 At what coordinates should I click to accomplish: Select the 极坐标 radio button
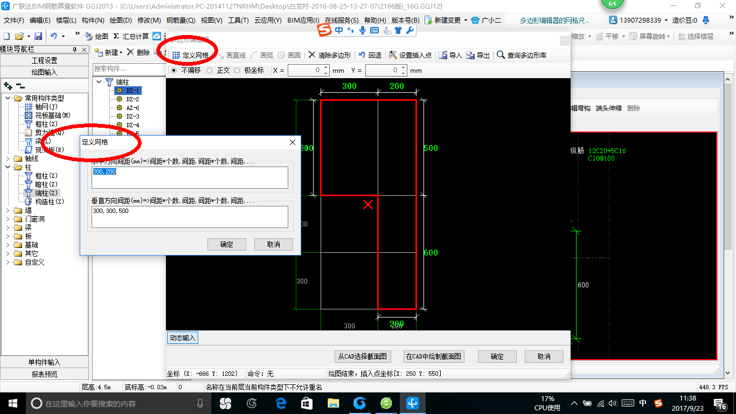[x=237, y=71]
